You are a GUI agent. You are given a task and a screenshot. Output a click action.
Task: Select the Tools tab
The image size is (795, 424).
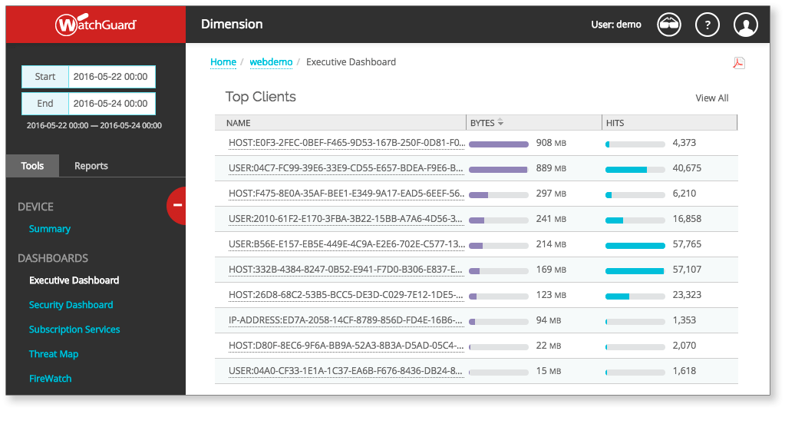point(32,166)
